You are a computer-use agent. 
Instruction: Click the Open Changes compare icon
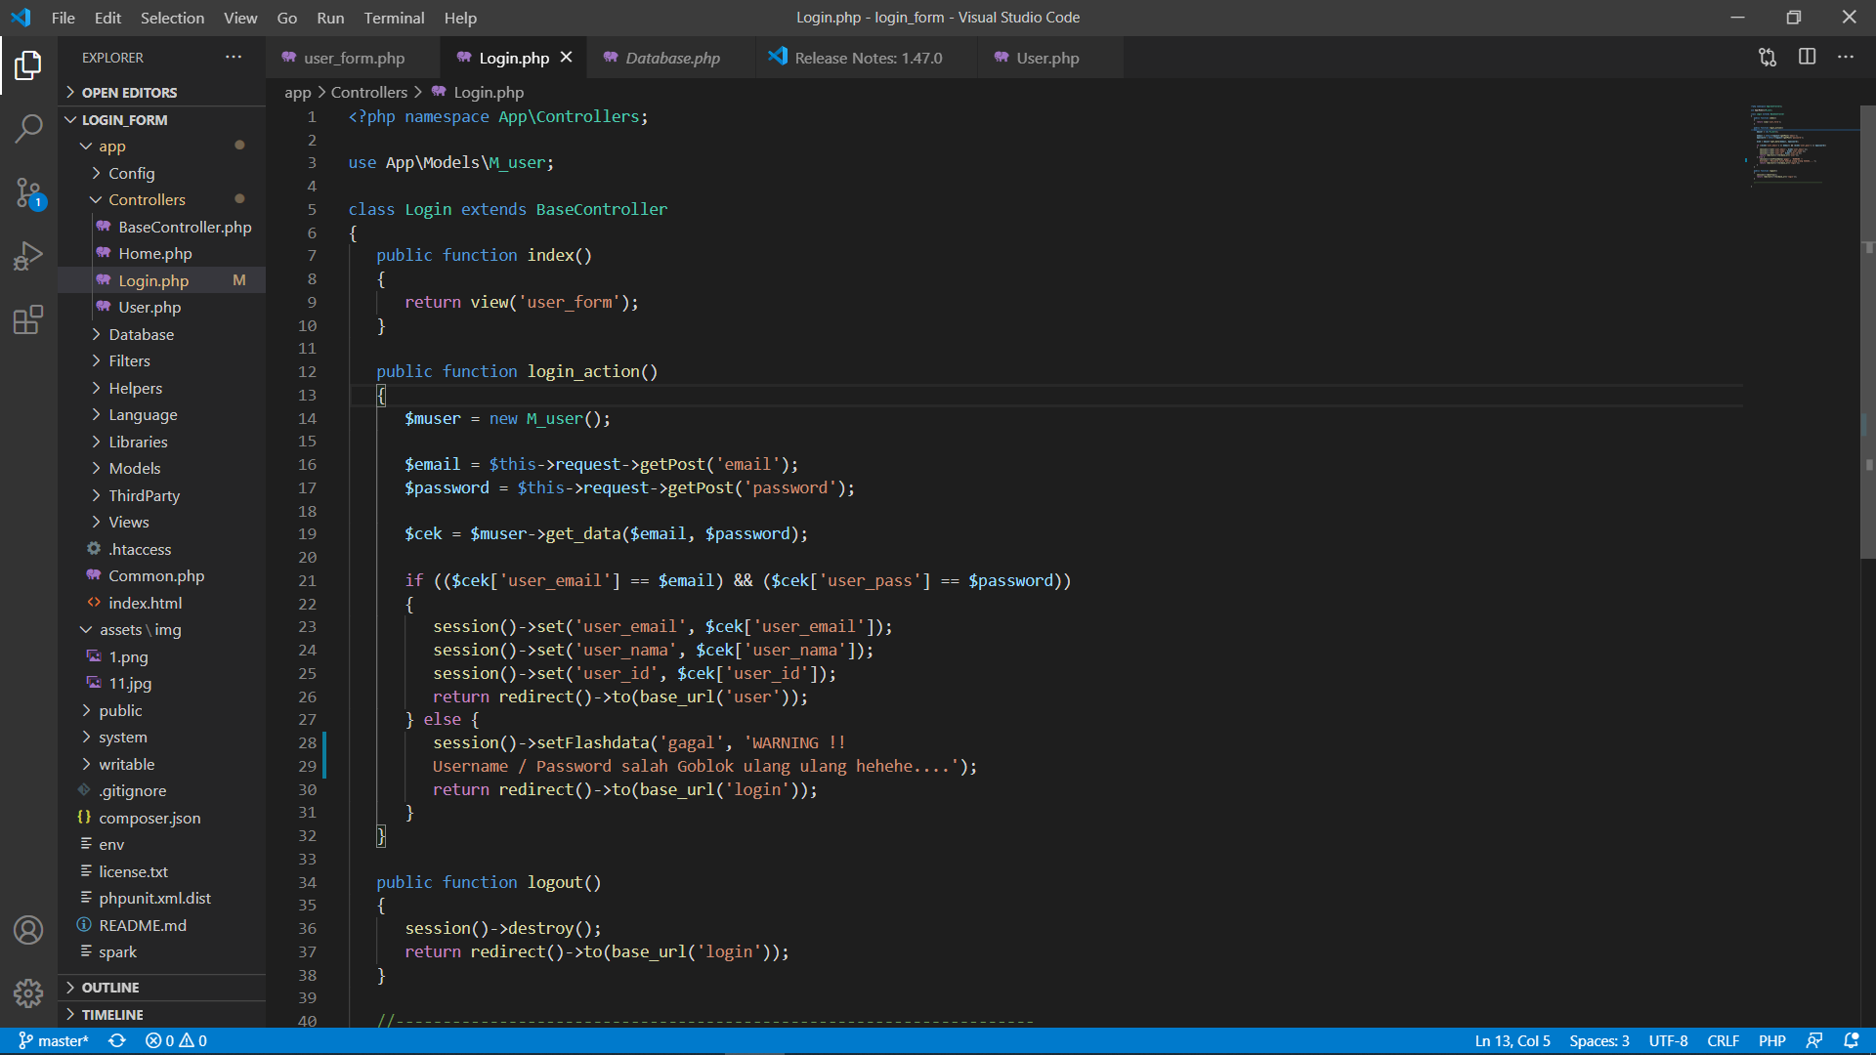click(1768, 58)
